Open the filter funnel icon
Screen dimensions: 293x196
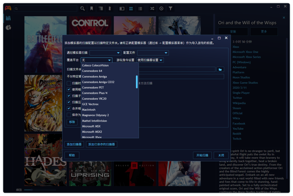(x=170, y=8)
